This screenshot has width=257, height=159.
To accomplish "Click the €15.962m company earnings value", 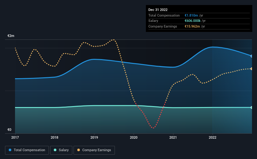I will 192,26.
